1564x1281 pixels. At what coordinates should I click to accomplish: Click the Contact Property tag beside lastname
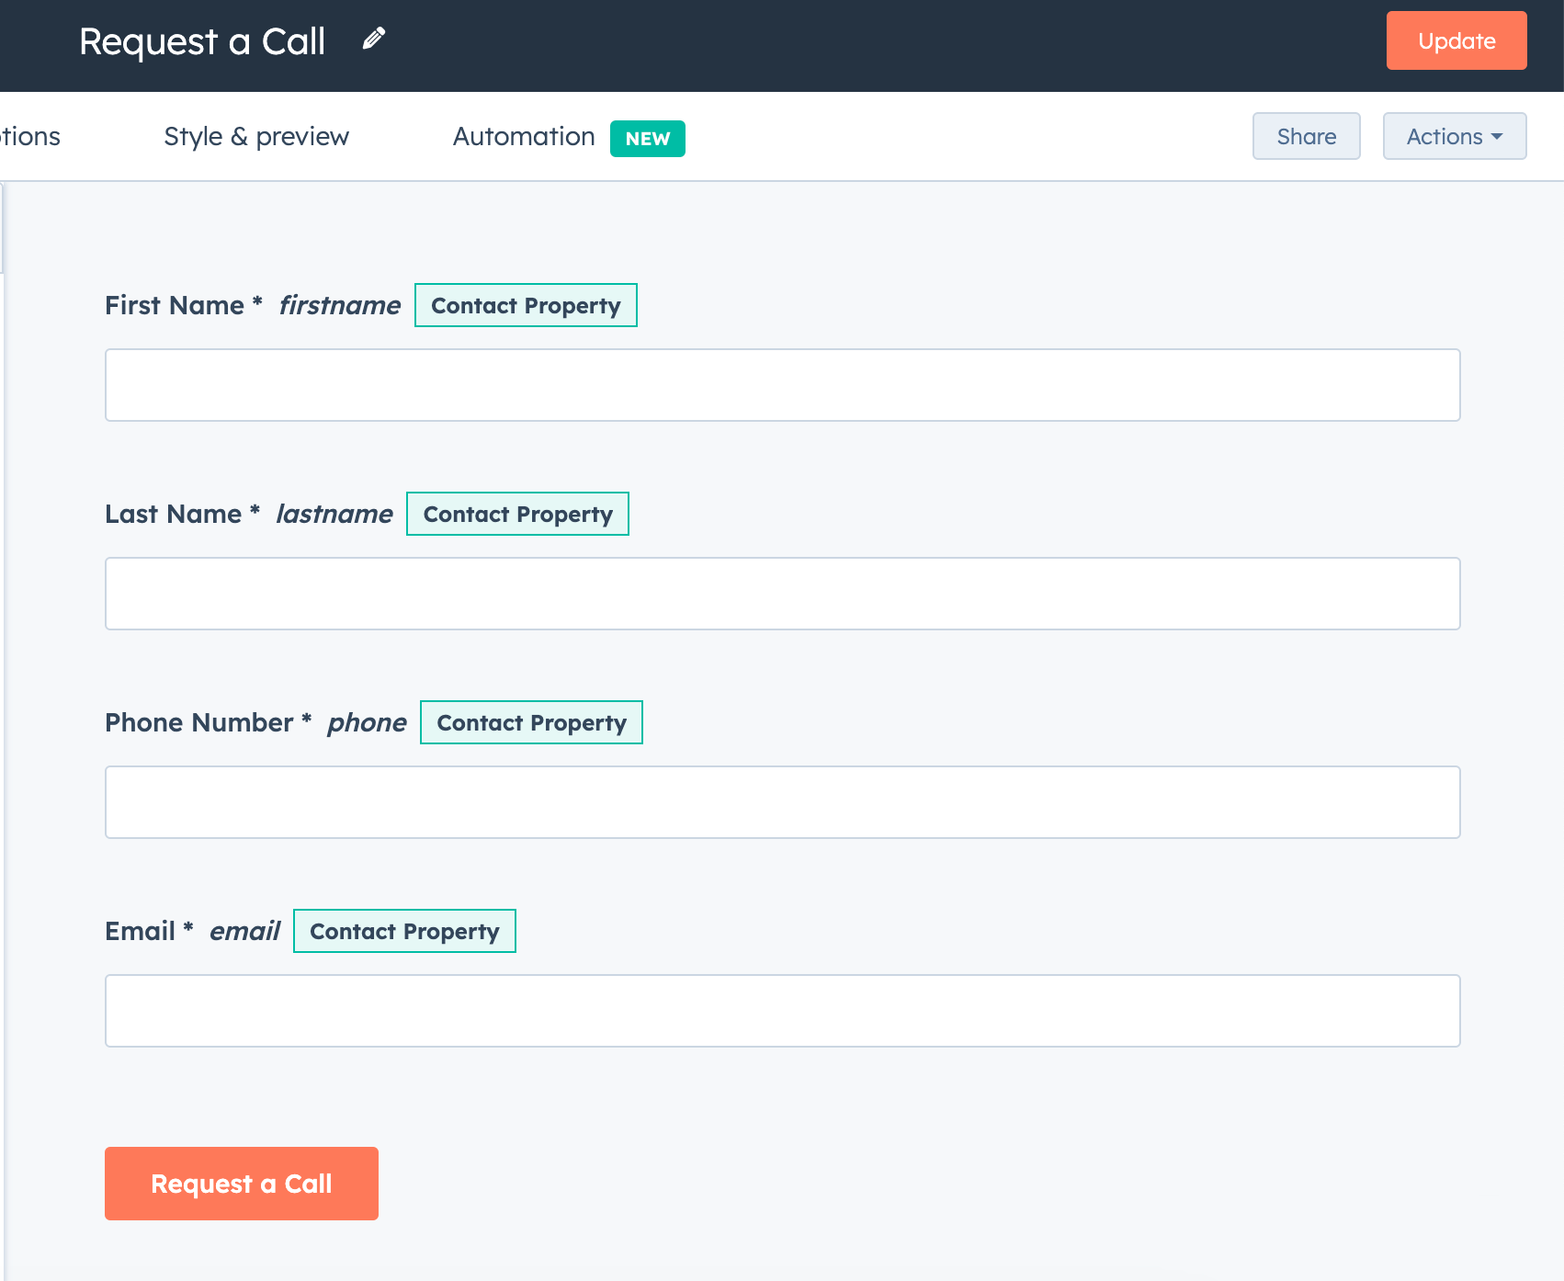click(x=517, y=514)
